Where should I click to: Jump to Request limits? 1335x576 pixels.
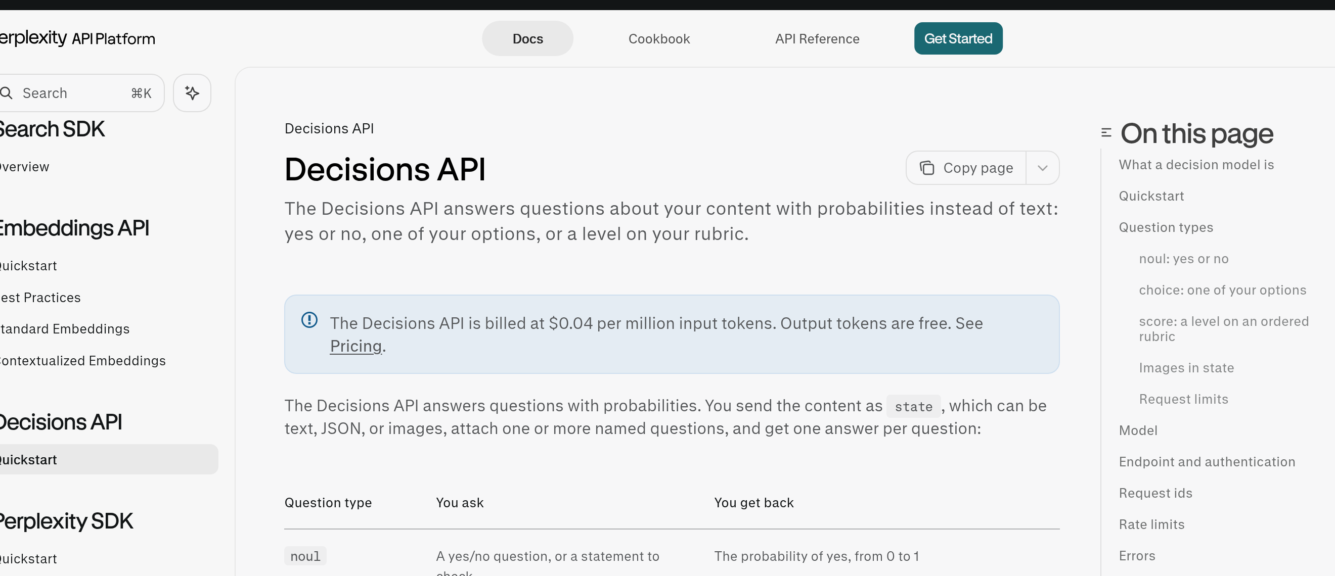coord(1183,399)
